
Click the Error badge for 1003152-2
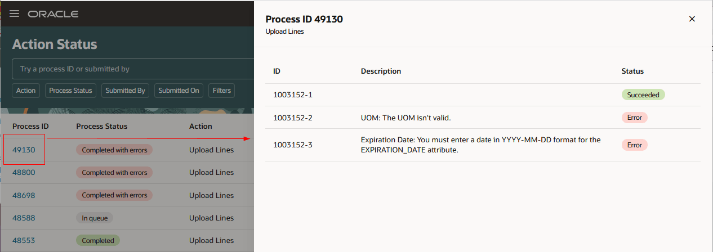(635, 118)
